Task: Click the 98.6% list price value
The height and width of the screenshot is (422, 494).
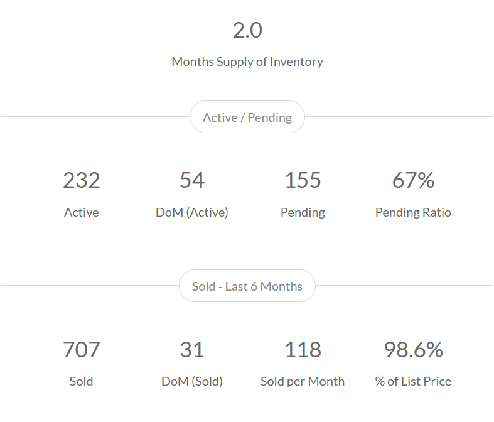Action: pos(413,350)
